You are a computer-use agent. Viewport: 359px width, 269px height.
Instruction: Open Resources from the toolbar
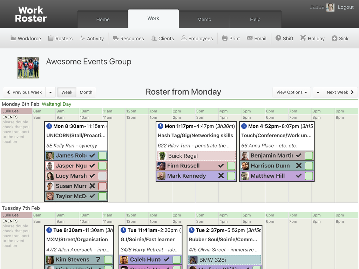tap(128, 39)
